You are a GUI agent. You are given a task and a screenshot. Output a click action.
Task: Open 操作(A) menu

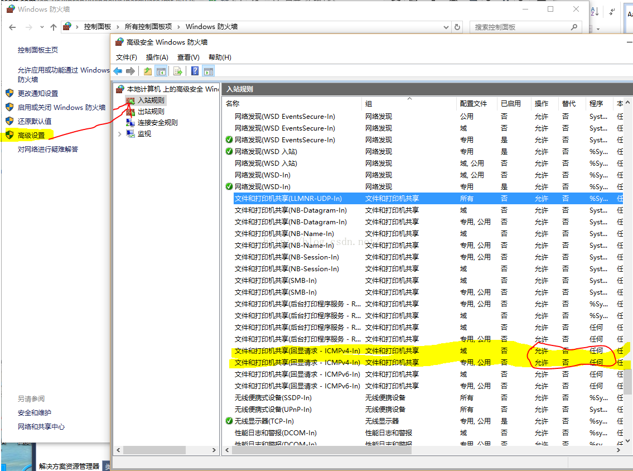click(157, 57)
